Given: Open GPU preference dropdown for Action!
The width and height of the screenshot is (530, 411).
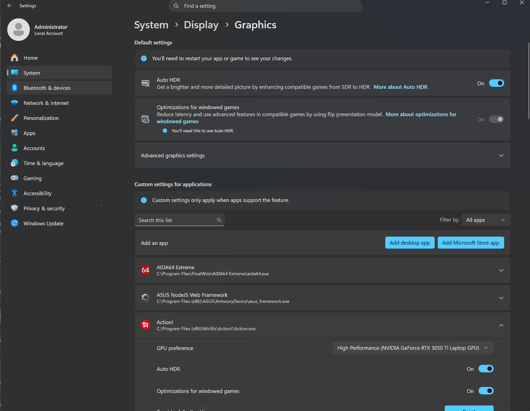Looking at the screenshot, I should (413, 348).
